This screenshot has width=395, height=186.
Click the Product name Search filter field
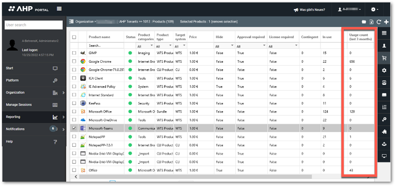pos(105,46)
